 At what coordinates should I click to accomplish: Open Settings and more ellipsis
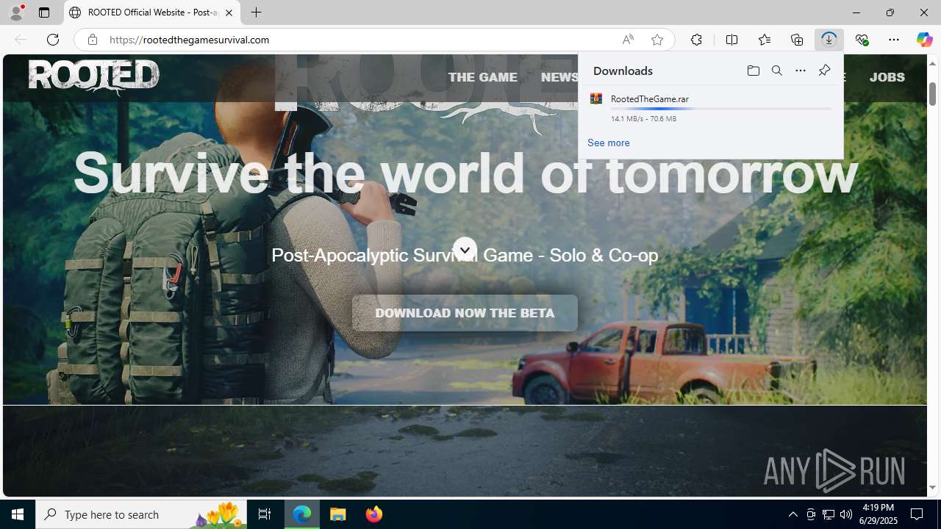894,40
